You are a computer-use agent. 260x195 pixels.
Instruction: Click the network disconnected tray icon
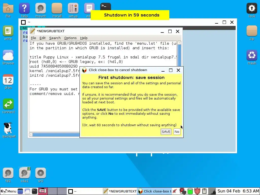(x=183, y=191)
